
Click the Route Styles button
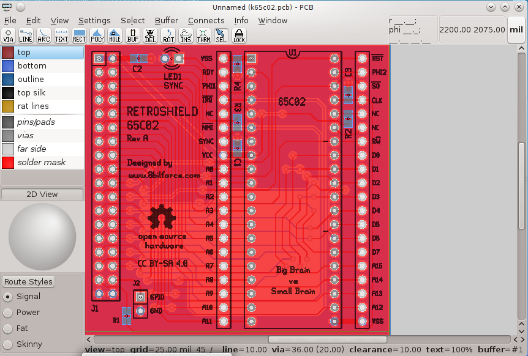(x=29, y=282)
